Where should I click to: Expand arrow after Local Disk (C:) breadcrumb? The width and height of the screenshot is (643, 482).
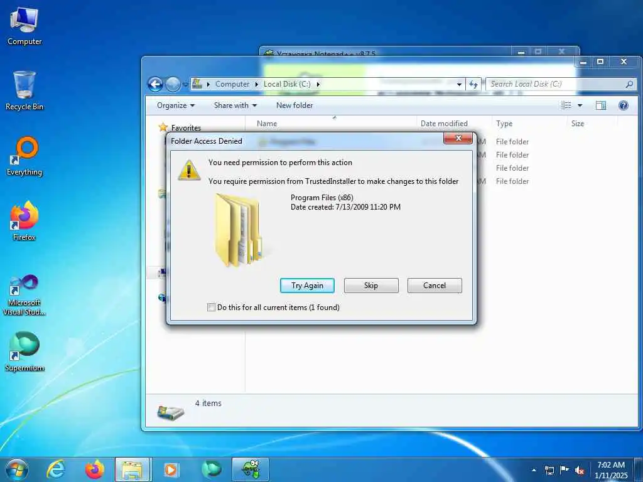click(x=318, y=85)
